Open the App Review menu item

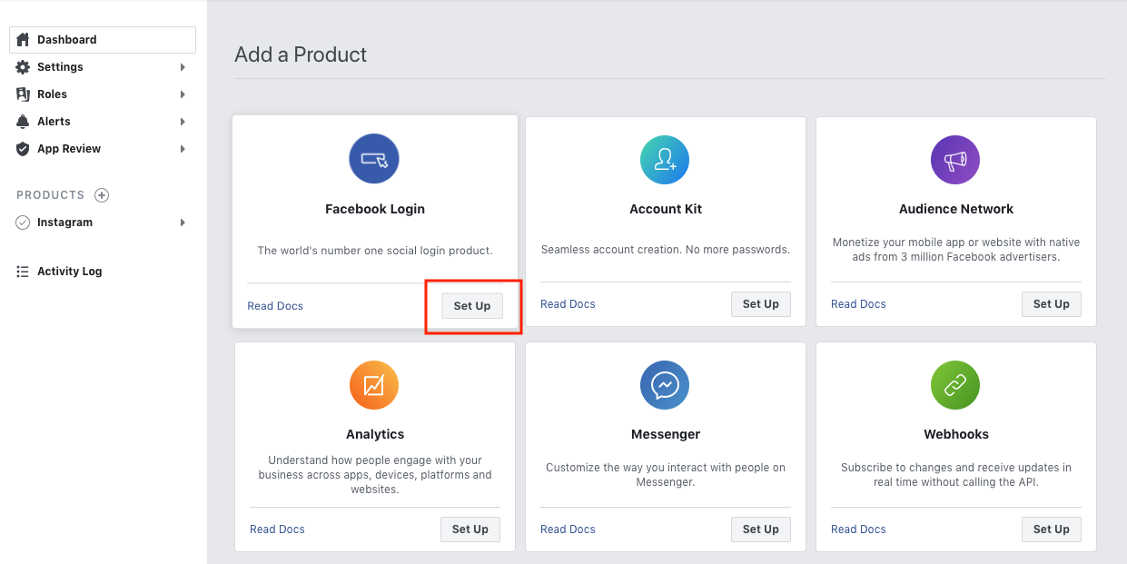[x=103, y=149]
